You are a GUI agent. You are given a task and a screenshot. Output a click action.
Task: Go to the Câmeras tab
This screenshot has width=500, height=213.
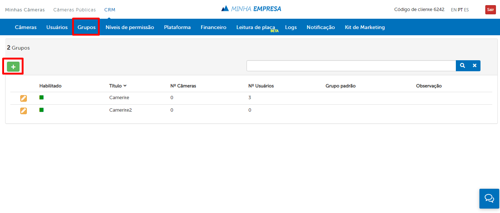(x=26, y=27)
